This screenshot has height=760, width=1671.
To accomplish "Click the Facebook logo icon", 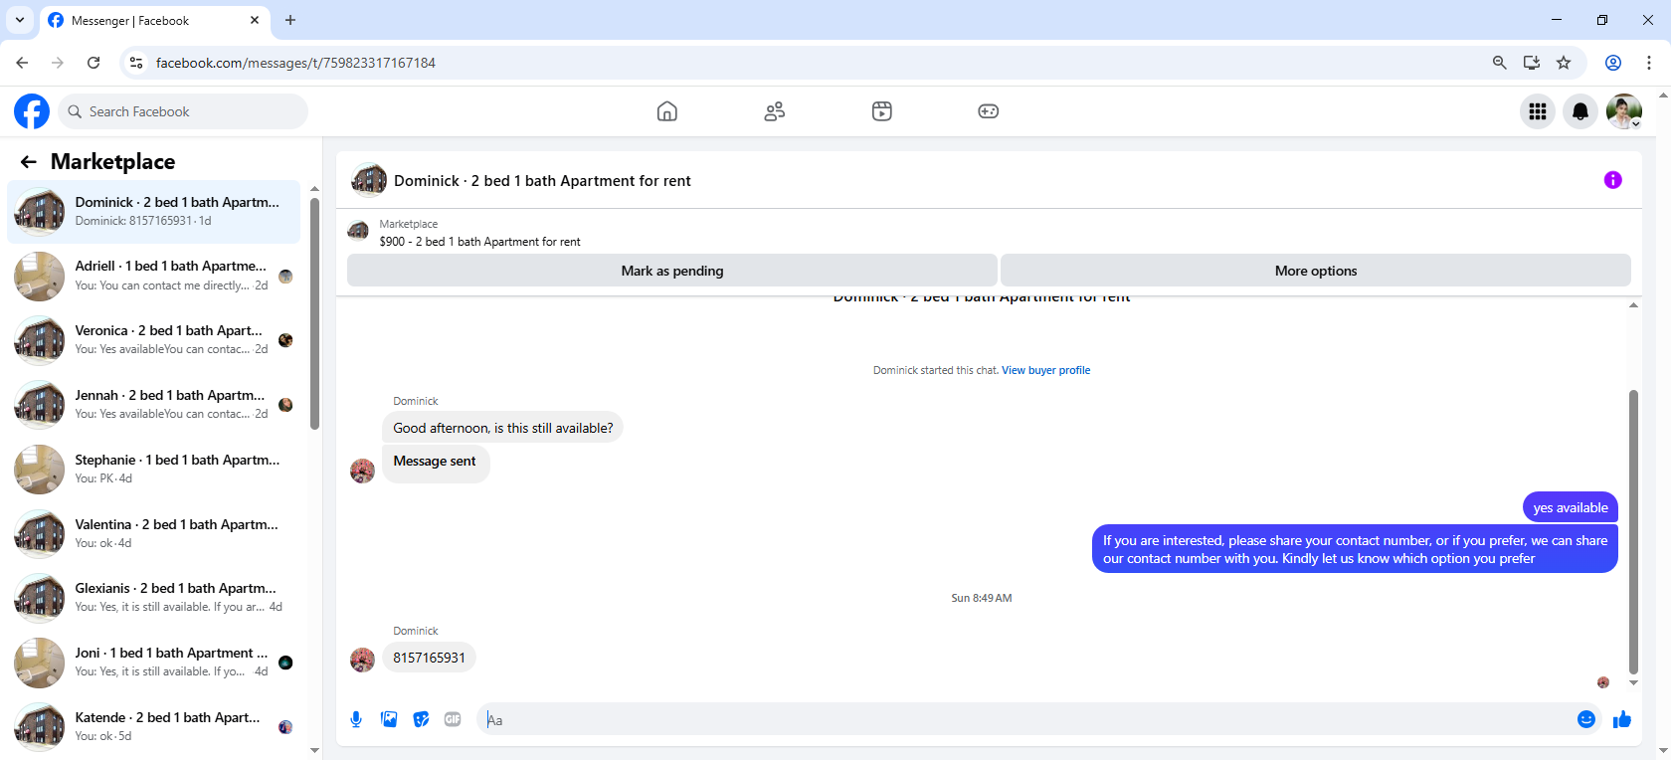I will 32,111.
